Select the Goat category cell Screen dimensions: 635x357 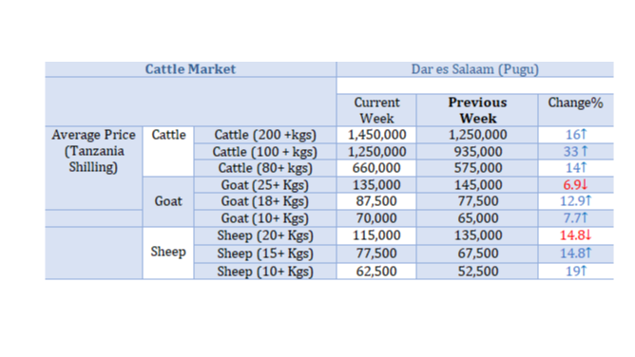(x=168, y=201)
